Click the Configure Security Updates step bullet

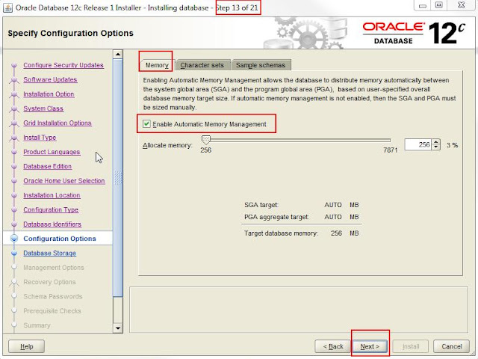point(14,65)
